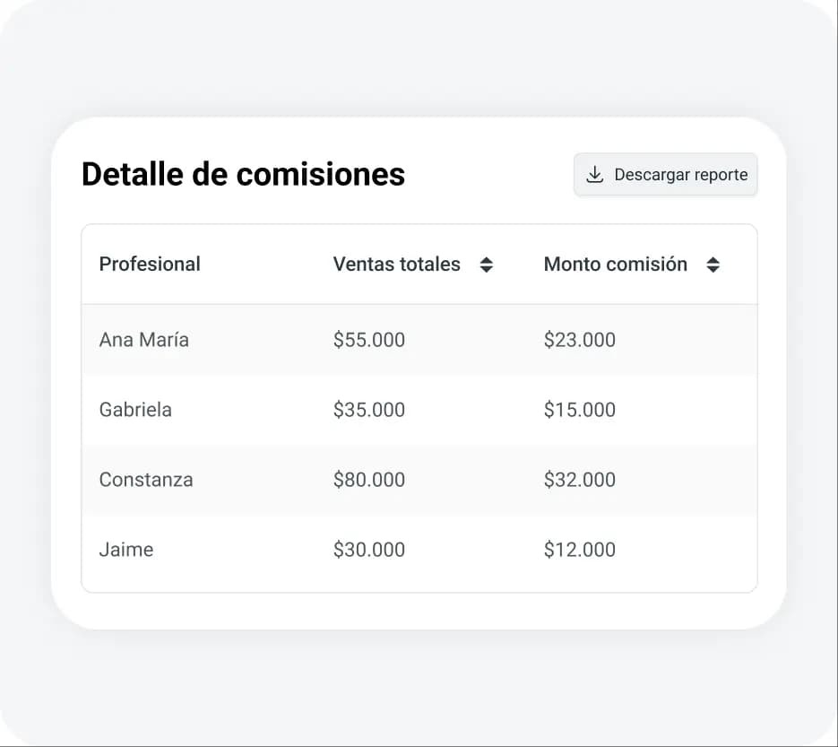Select the Monto comisión column header
This screenshot has width=838, height=747.
(x=615, y=265)
